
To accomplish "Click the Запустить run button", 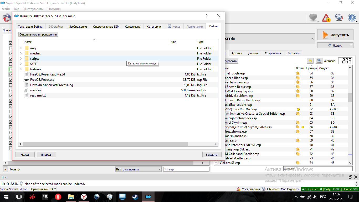I will tap(335, 35).
